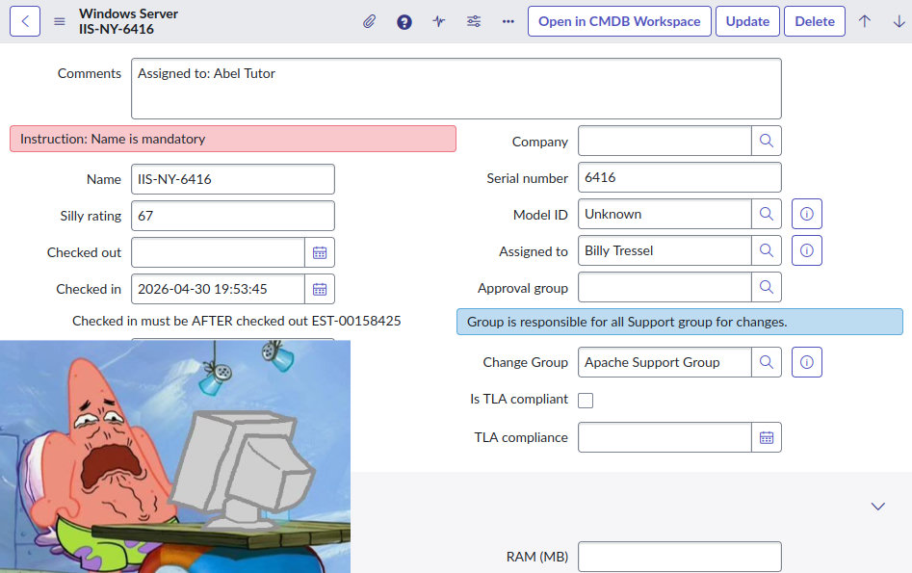This screenshot has width=912, height=573.
Task: Click the paperclip attachments icon
Action: coord(370,21)
